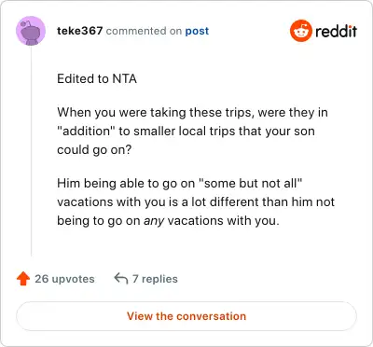
Task: Click the "commented on" header text
Action: click(x=144, y=31)
